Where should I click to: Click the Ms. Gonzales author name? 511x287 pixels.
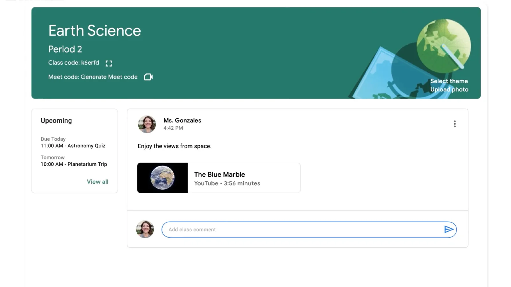[182, 121]
